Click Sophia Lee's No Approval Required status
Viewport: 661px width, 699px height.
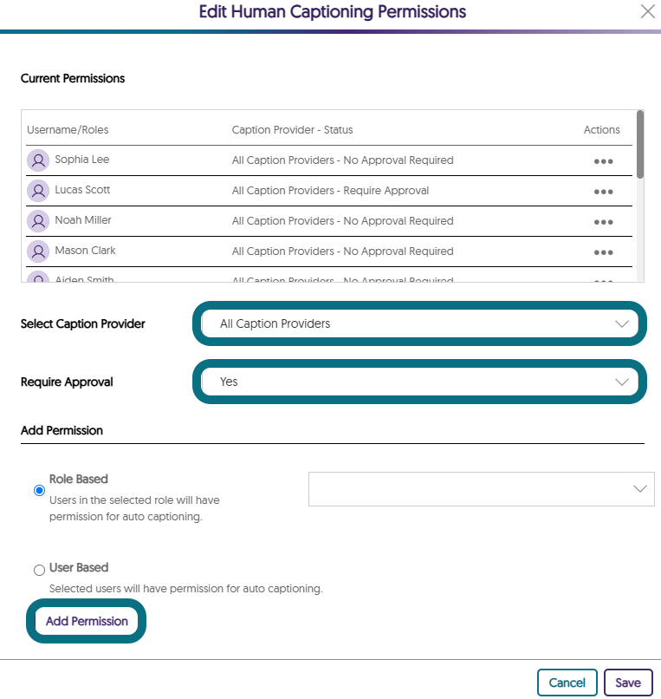[399, 160]
